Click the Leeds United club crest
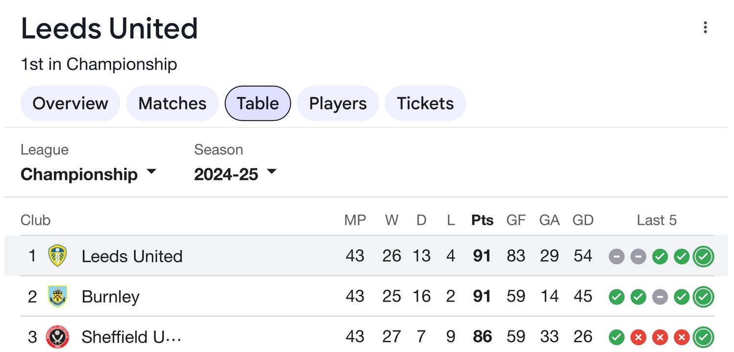734x352 pixels. [x=58, y=256]
